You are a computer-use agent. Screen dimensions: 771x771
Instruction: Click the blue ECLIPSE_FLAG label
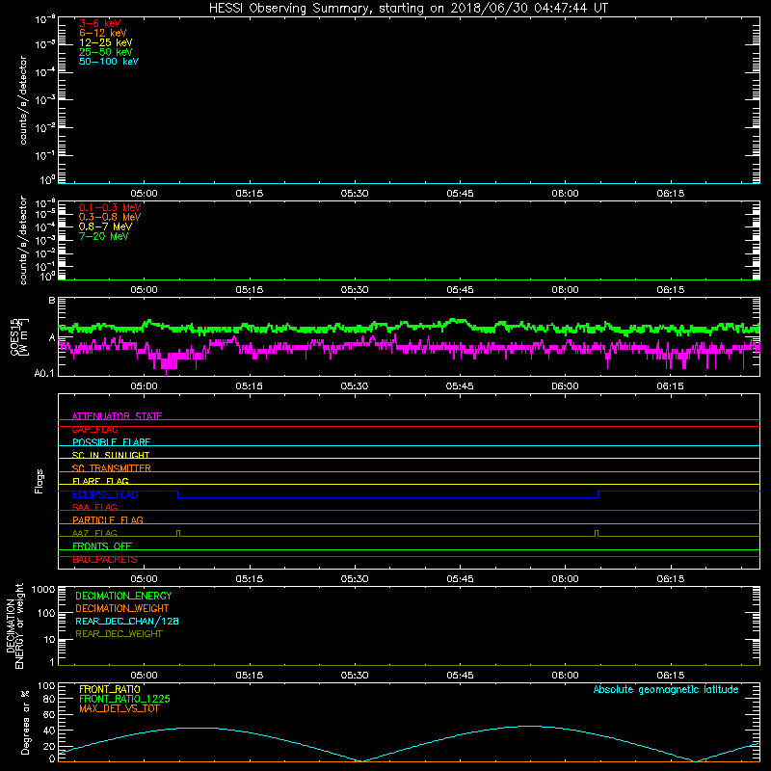(x=105, y=494)
